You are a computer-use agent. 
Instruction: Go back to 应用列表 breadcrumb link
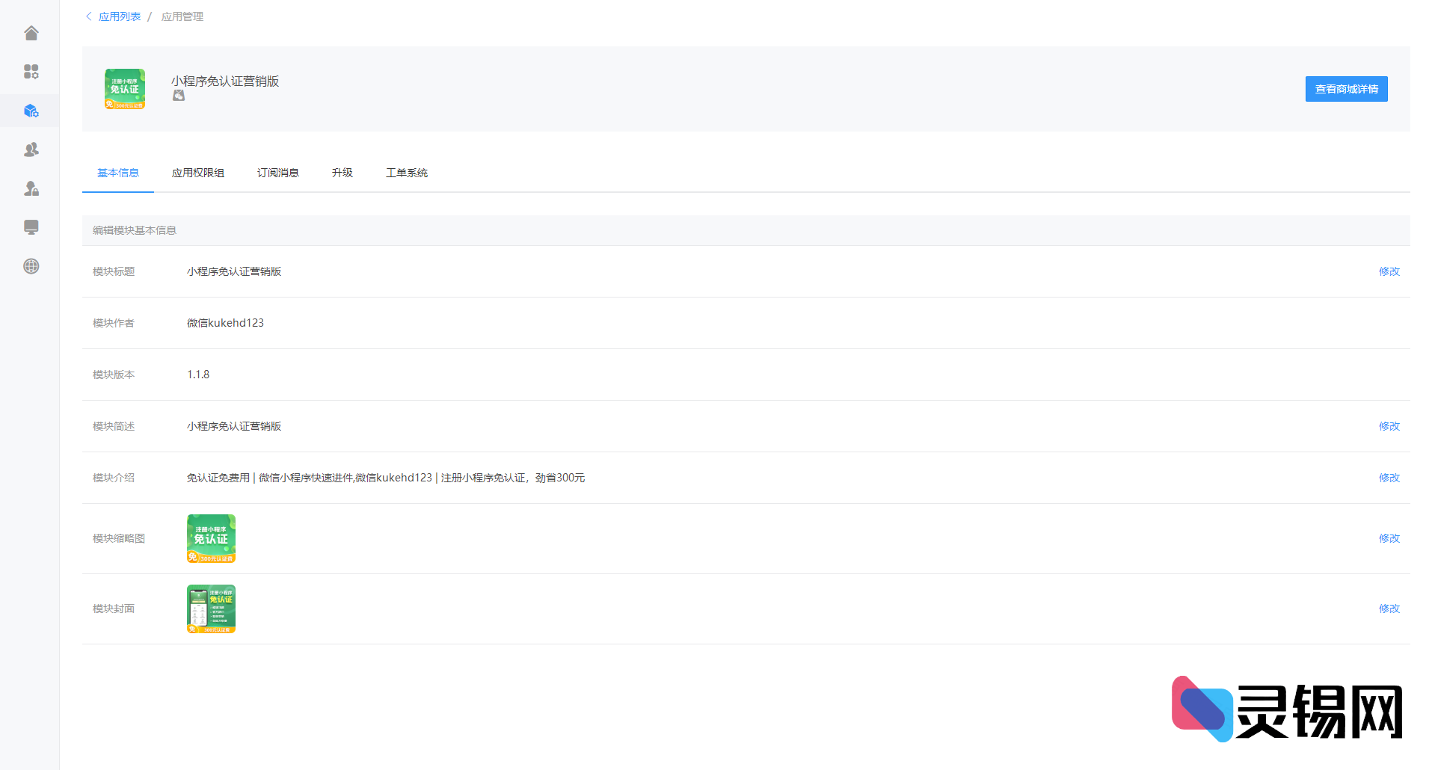click(x=120, y=16)
